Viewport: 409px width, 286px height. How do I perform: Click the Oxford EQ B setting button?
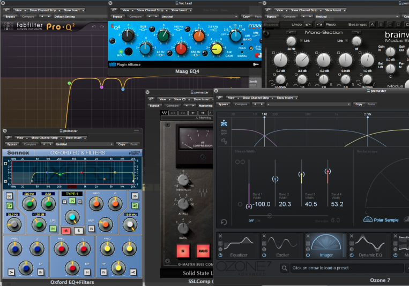[78, 231]
